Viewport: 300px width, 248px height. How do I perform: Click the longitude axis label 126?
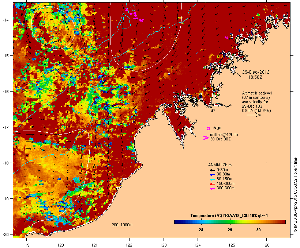(x=266, y=245)
